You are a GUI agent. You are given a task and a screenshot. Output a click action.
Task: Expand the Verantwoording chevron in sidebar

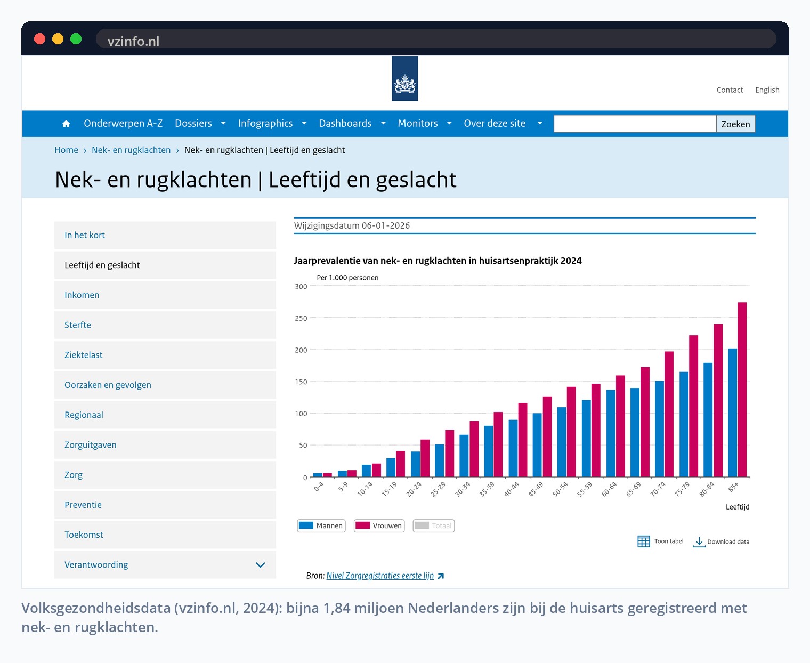261,565
